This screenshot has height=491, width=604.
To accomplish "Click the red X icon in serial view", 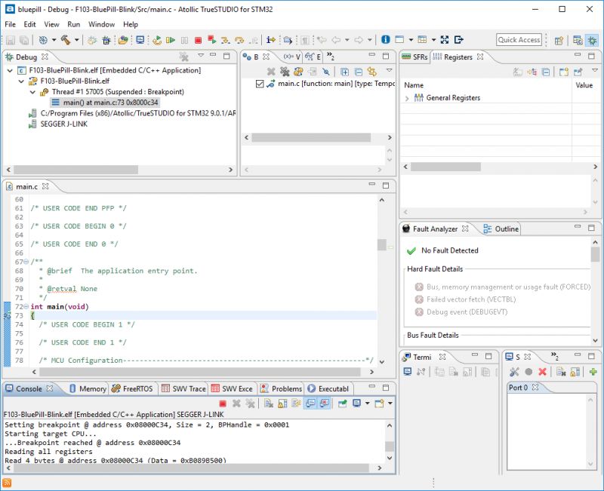I will (542, 372).
